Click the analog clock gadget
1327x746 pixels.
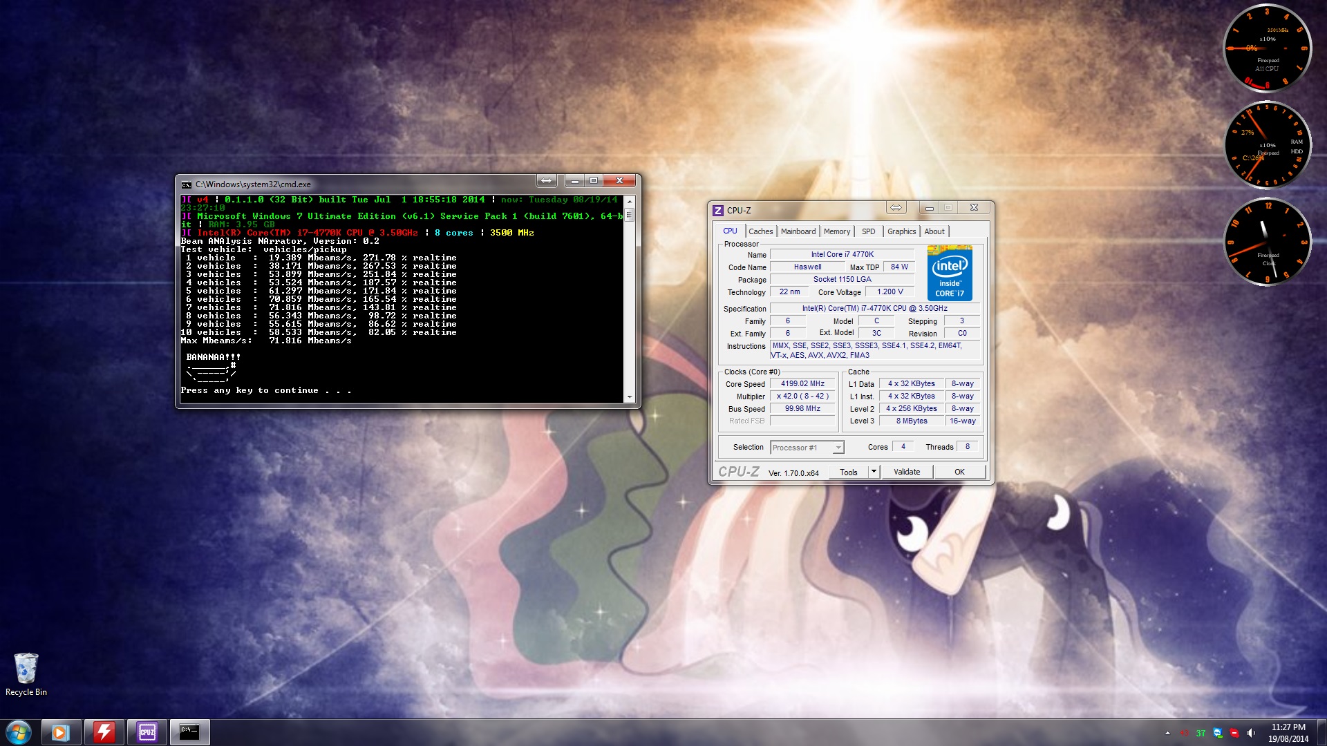pyautogui.click(x=1267, y=242)
